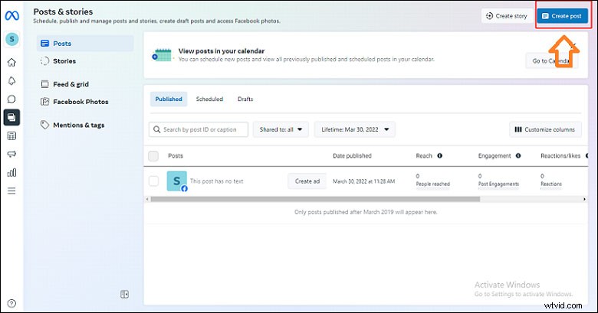This screenshot has width=598, height=313.
Task: Click the scrollbar right arrow
Action: [584, 199]
